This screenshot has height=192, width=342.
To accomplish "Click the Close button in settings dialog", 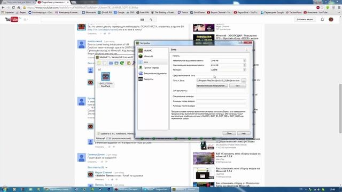I will 229,133.
